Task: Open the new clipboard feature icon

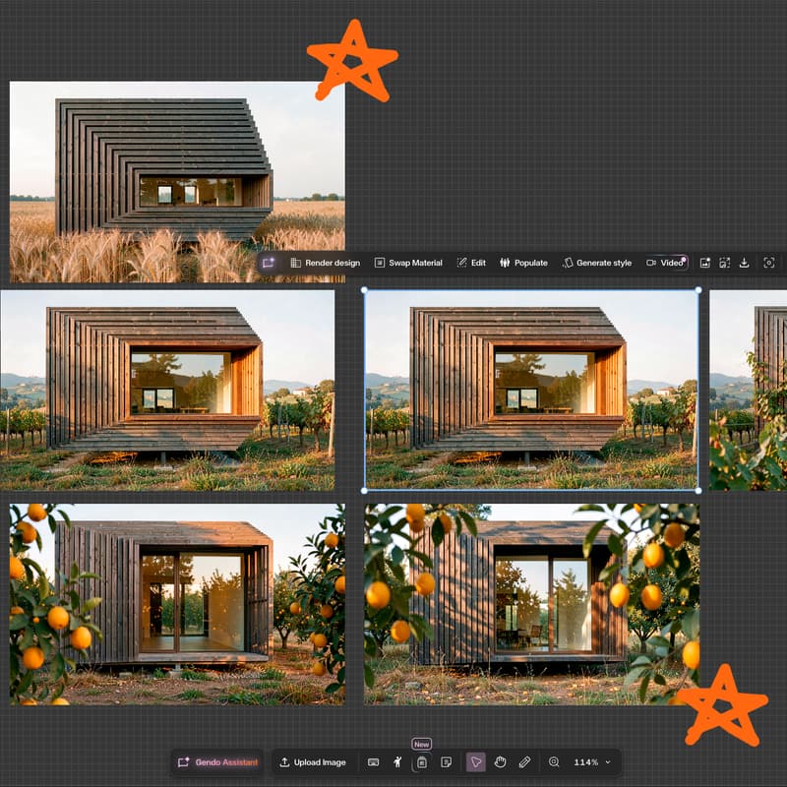Action: tap(422, 762)
